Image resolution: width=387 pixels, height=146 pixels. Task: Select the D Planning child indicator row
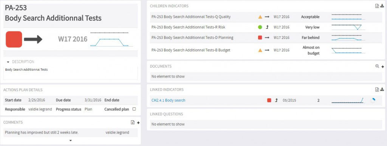pos(266,37)
